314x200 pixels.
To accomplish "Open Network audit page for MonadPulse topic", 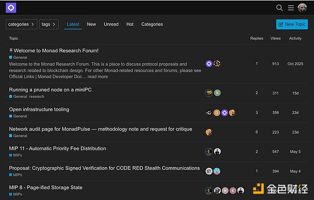I will pyautogui.click(x=100, y=129).
